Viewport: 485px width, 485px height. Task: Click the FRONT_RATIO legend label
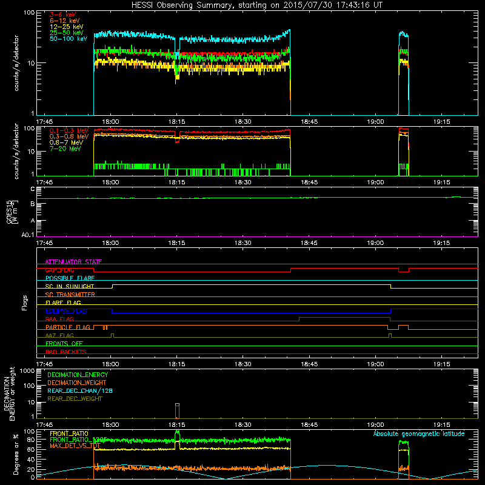(69, 433)
